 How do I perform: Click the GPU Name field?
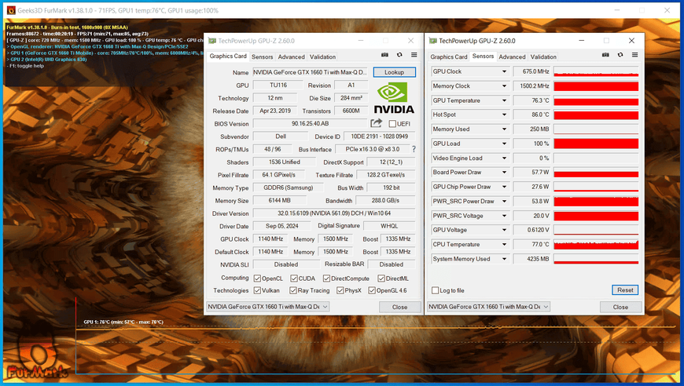[x=311, y=72]
